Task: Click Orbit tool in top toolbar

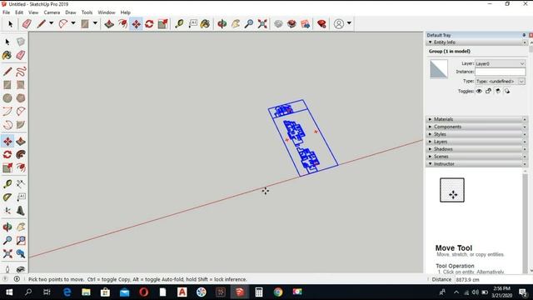Action: click(x=222, y=24)
